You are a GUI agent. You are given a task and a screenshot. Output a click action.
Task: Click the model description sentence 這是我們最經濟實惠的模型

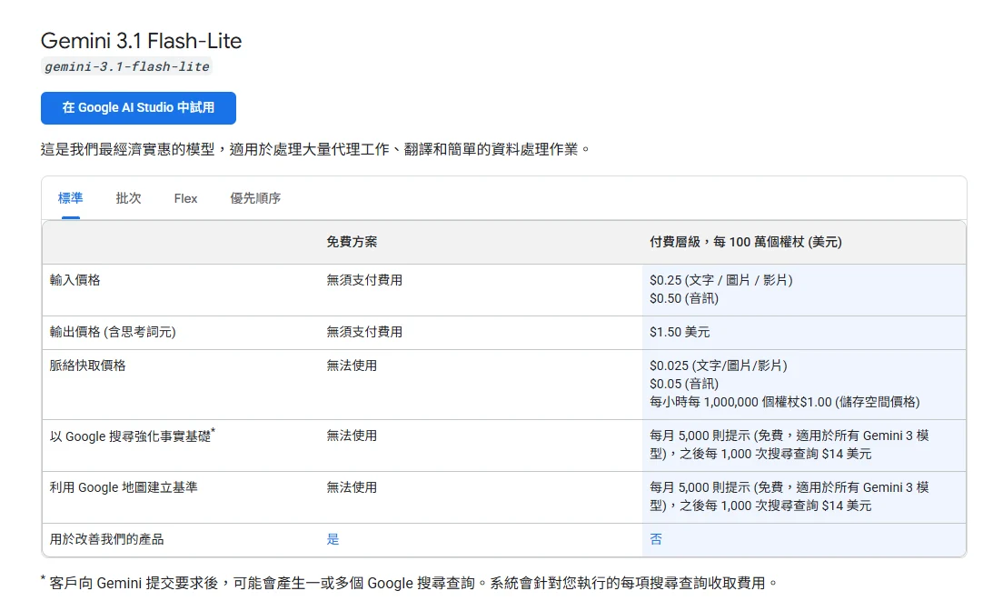pos(315,149)
